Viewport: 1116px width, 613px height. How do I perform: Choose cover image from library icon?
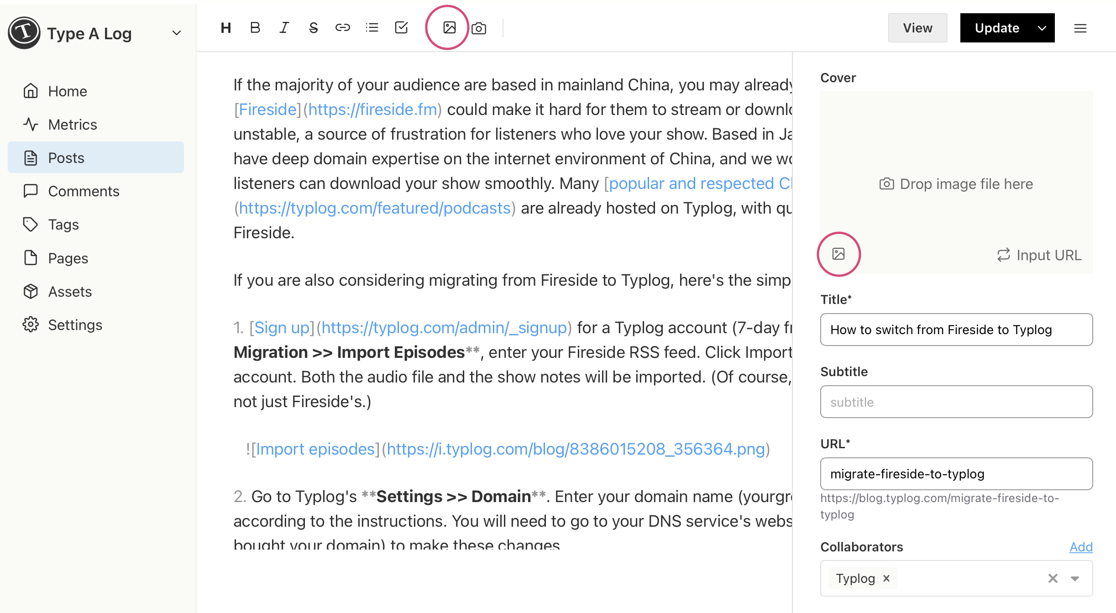tap(838, 254)
